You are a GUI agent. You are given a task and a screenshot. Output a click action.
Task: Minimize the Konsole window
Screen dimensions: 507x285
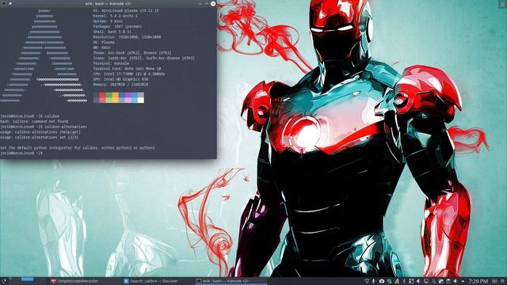tap(200, 3)
